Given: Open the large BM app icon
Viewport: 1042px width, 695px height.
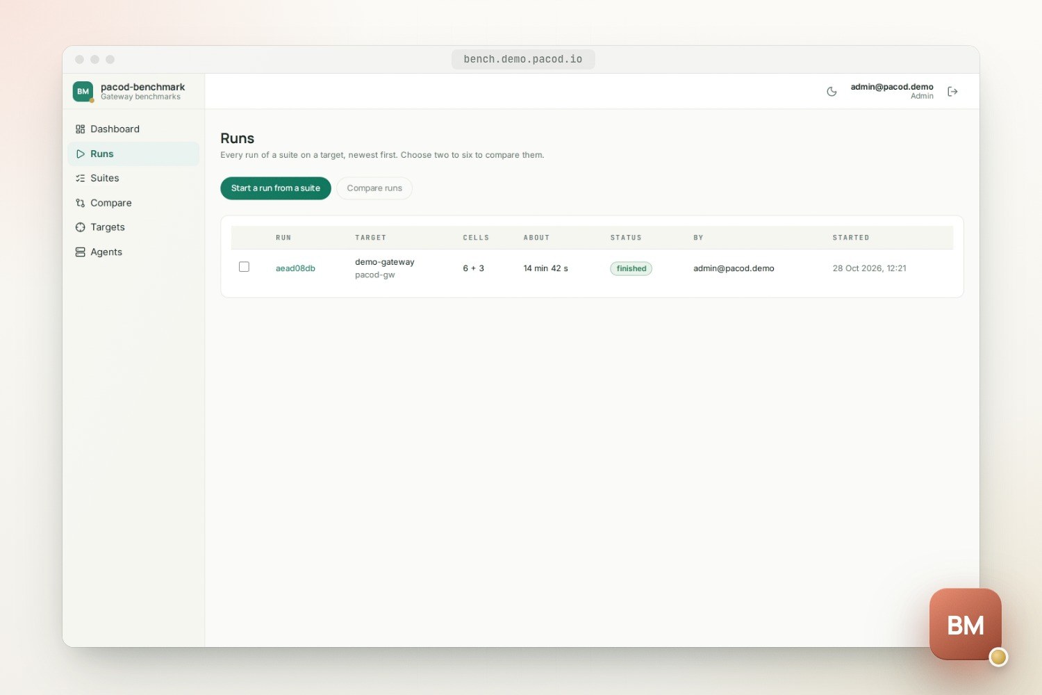Looking at the screenshot, I should click(x=966, y=624).
